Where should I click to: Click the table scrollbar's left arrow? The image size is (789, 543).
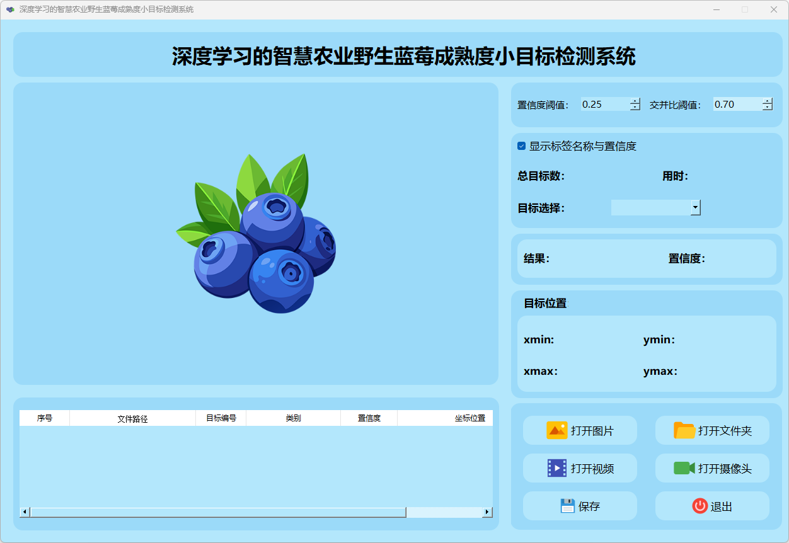(25, 512)
